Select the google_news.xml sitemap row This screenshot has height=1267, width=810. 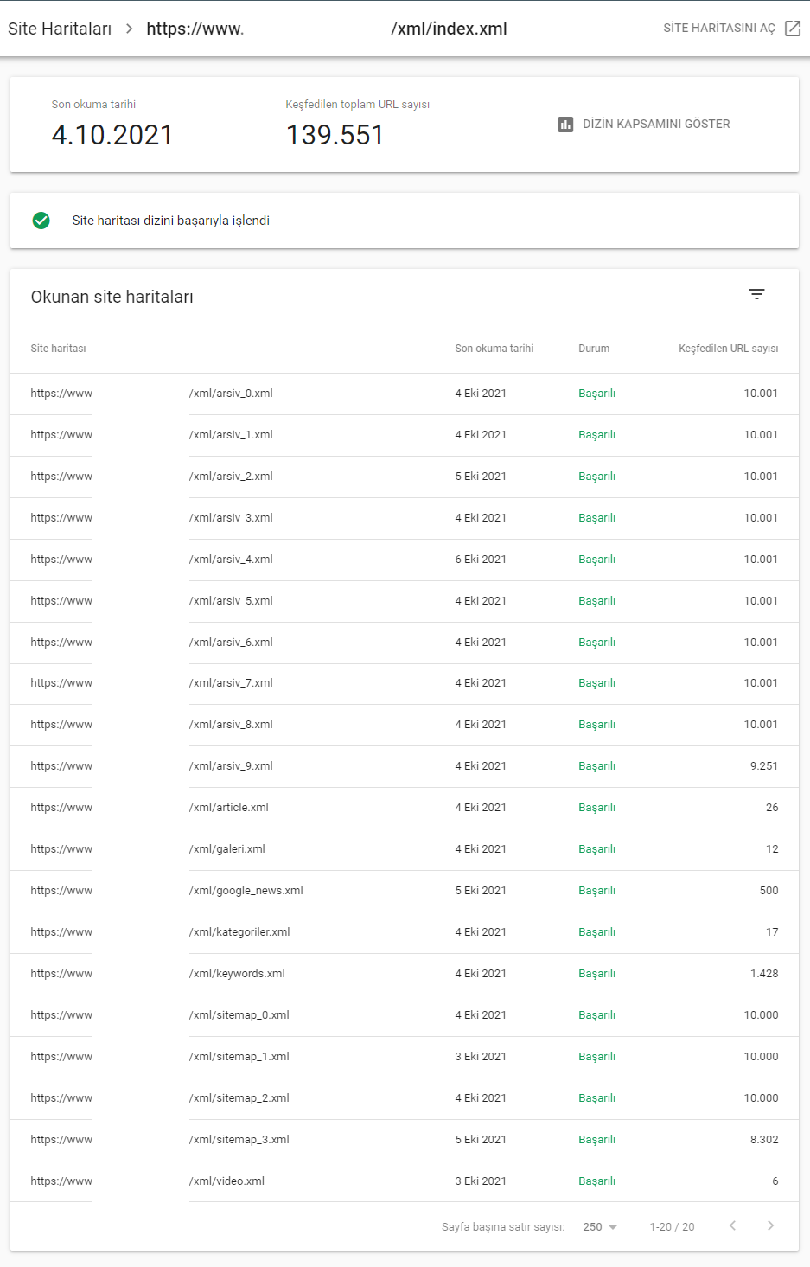[x=246, y=891]
